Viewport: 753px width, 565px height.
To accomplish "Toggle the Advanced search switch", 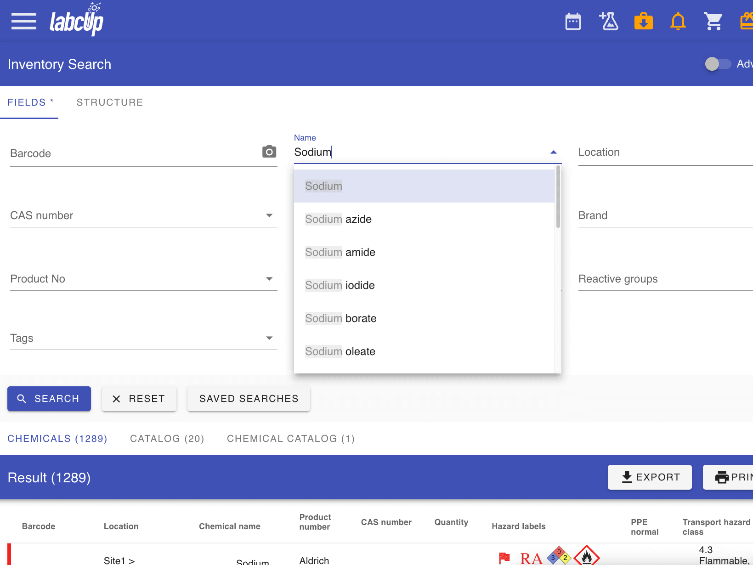I will pyautogui.click(x=718, y=64).
